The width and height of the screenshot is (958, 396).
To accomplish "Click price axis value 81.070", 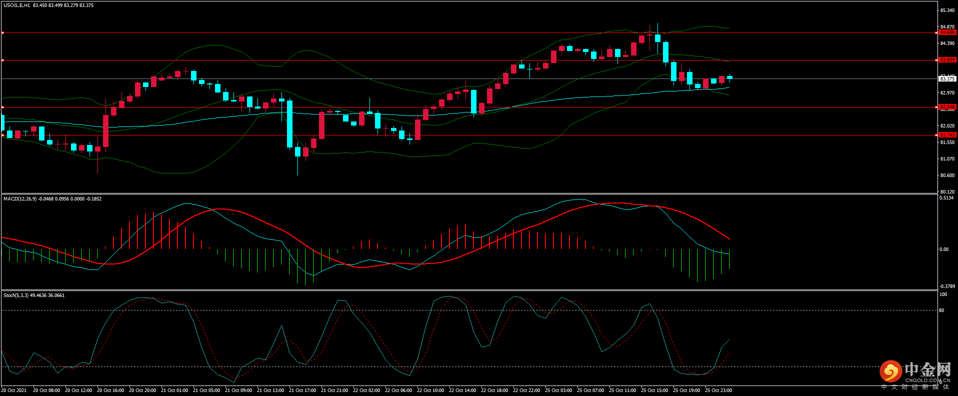I will (947, 159).
